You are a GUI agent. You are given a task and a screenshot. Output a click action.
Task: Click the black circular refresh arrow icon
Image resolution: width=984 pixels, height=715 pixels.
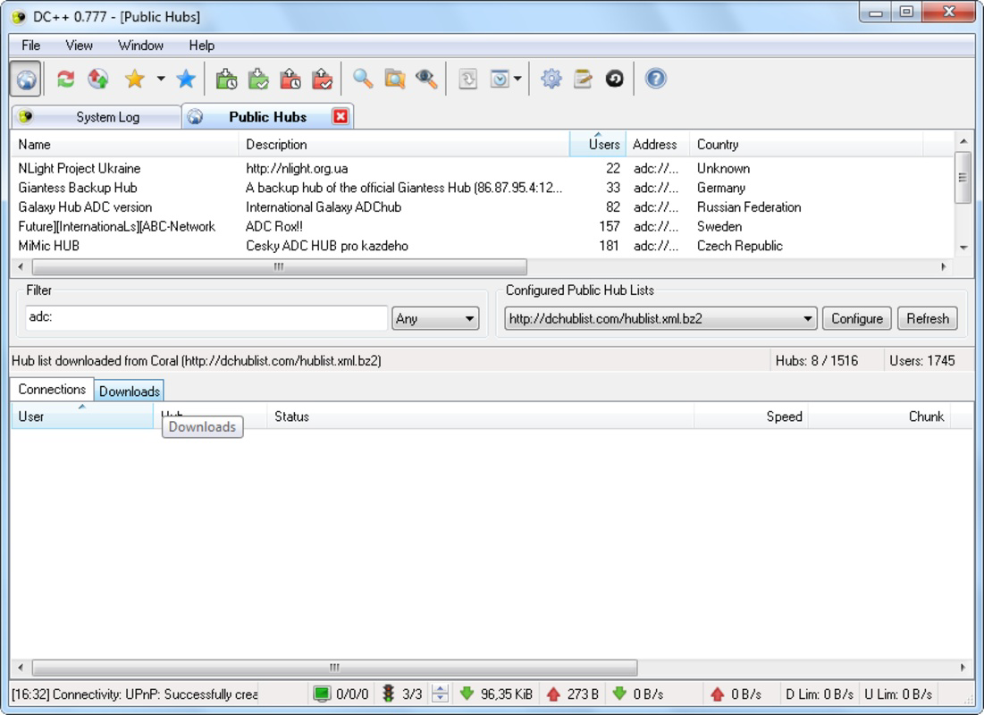pyautogui.click(x=614, y=79)
